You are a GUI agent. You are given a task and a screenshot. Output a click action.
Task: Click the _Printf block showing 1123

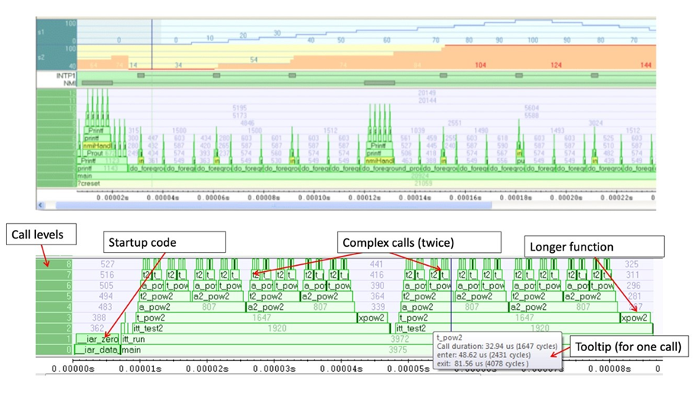pos(101,161)
